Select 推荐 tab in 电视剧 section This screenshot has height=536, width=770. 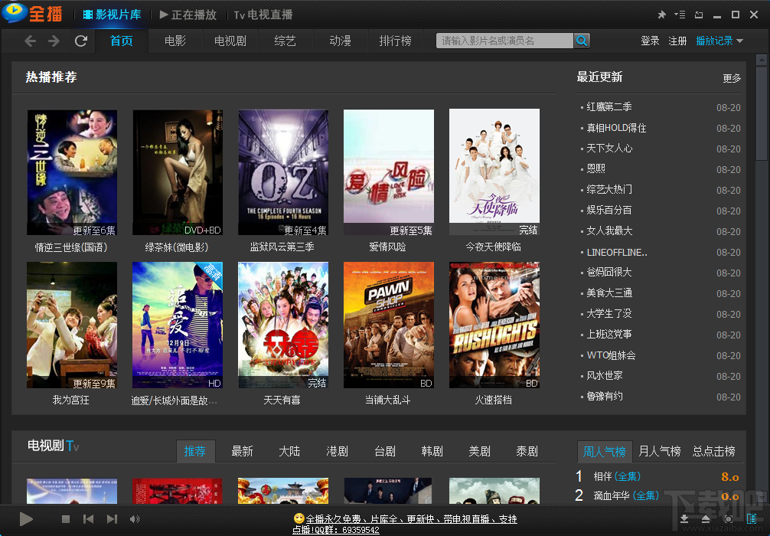195,451
